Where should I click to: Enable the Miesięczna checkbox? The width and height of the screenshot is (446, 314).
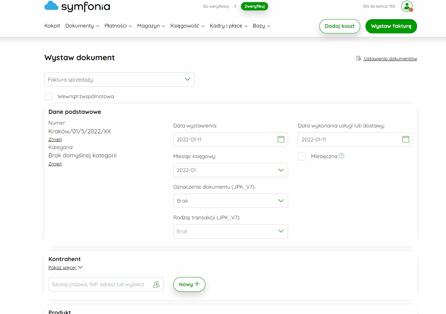tap(302, 156)
